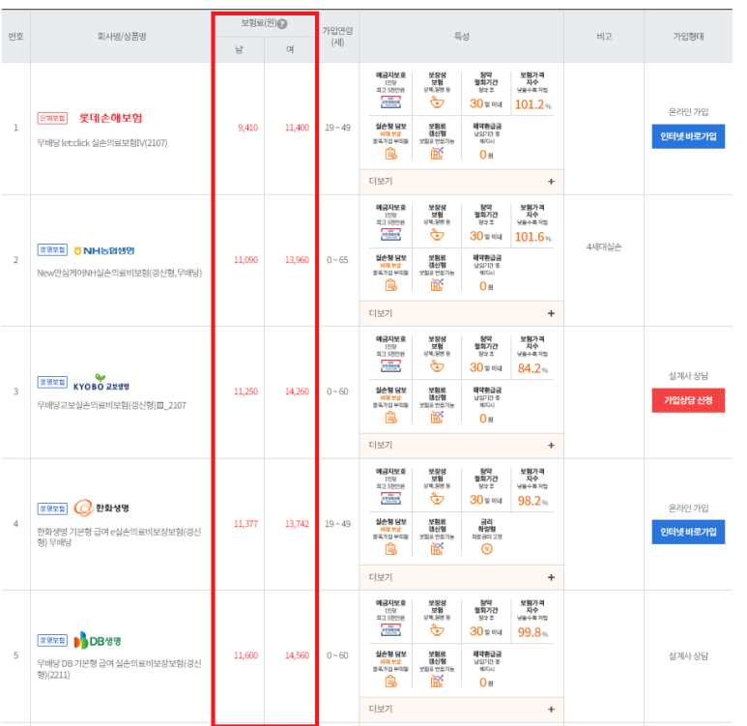Click the help icon beside 보험료(원) header

tap(282, 24)
